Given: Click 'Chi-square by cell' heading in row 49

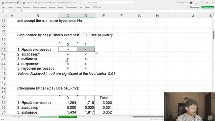Looking at the screenshot, I should tap(48, 88).
